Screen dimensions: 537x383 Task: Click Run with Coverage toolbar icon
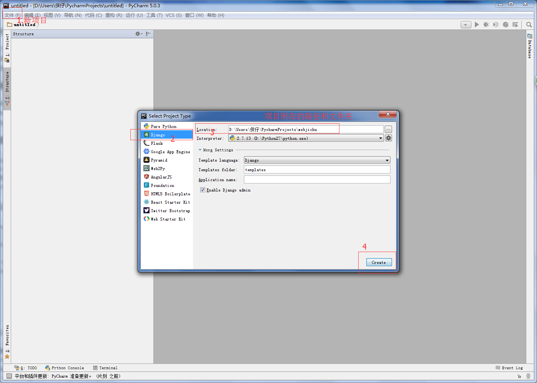click(496, 25)
